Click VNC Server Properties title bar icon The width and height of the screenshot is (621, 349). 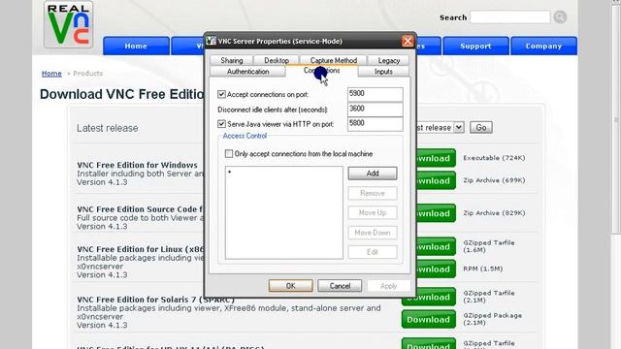[212, 41]
